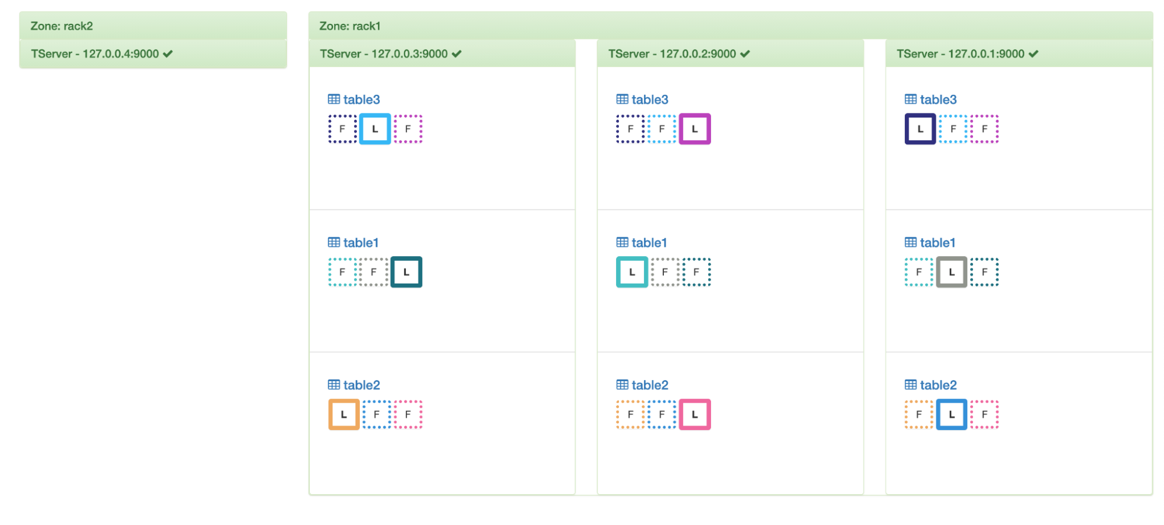Open table3 link under TServer 127.0.0.2

[650, 100]
